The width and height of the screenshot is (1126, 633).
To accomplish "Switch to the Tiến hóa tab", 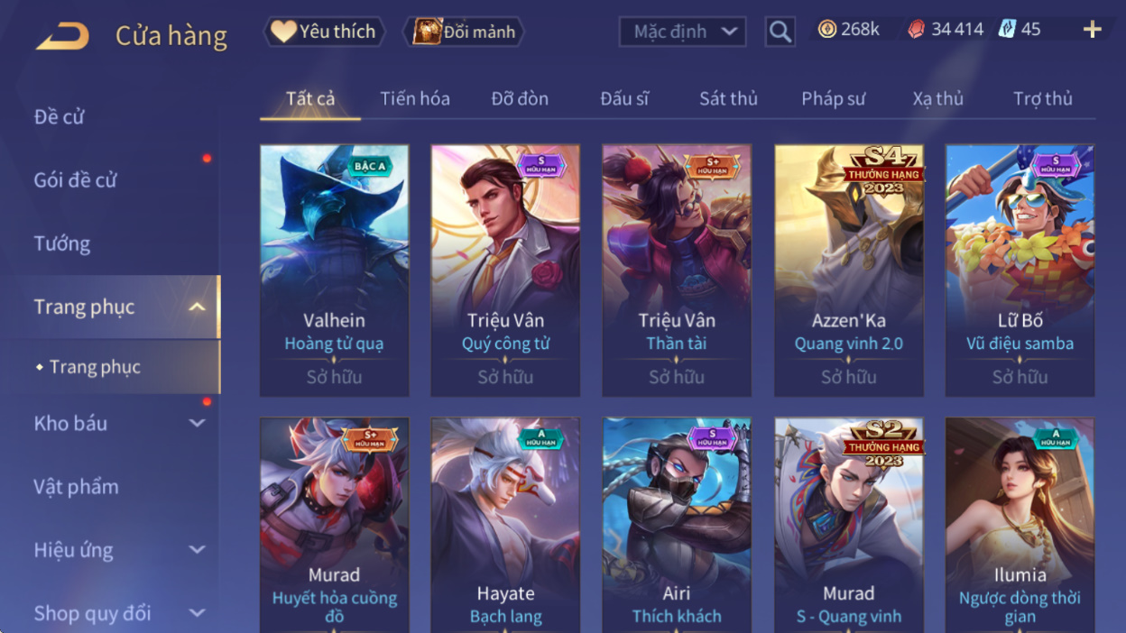I will [415, 98].
